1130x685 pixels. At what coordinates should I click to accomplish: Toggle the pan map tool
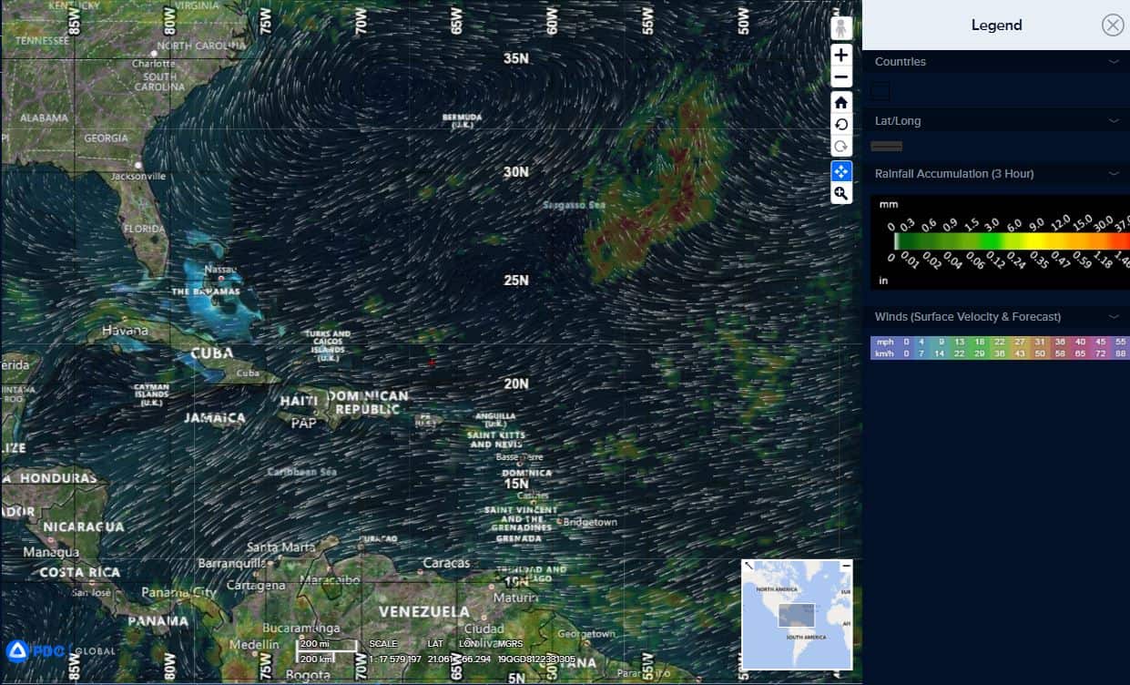[841, 171]
